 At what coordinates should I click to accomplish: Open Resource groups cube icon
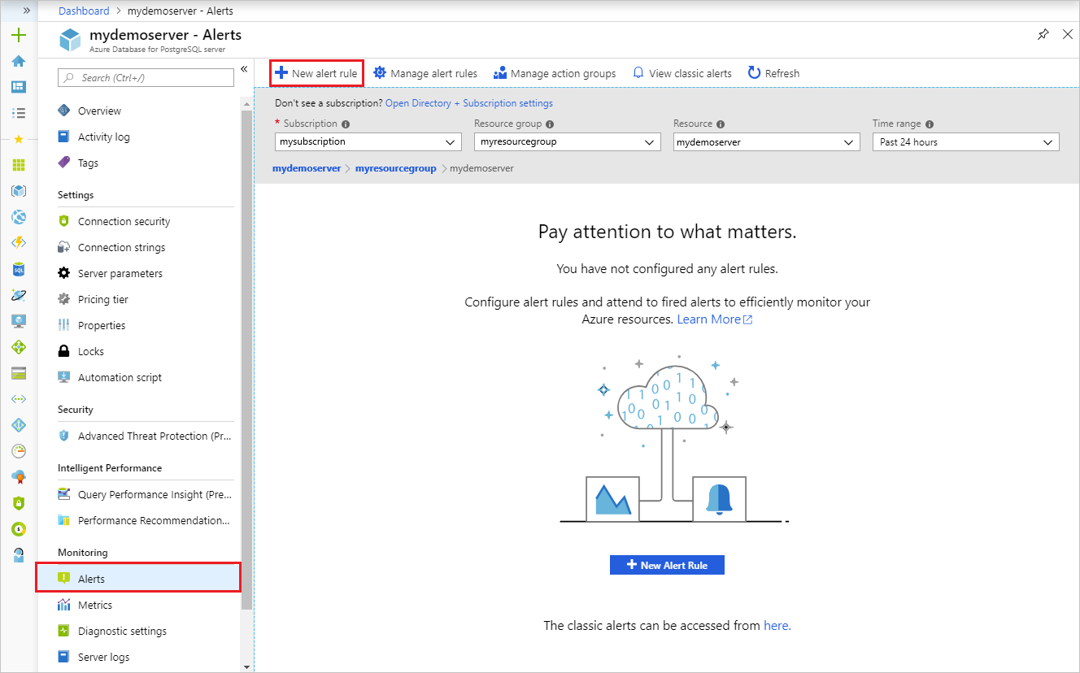19,191
